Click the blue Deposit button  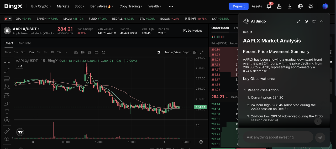click(x=239, y=6)
